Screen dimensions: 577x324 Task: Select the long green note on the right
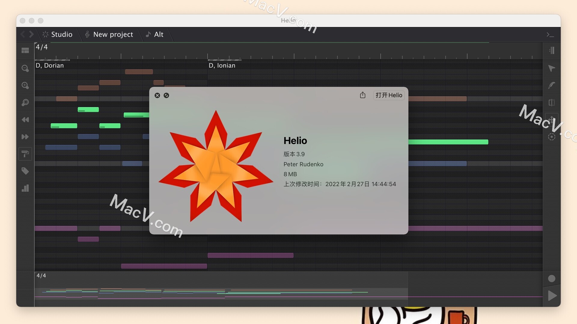(448, 142)
